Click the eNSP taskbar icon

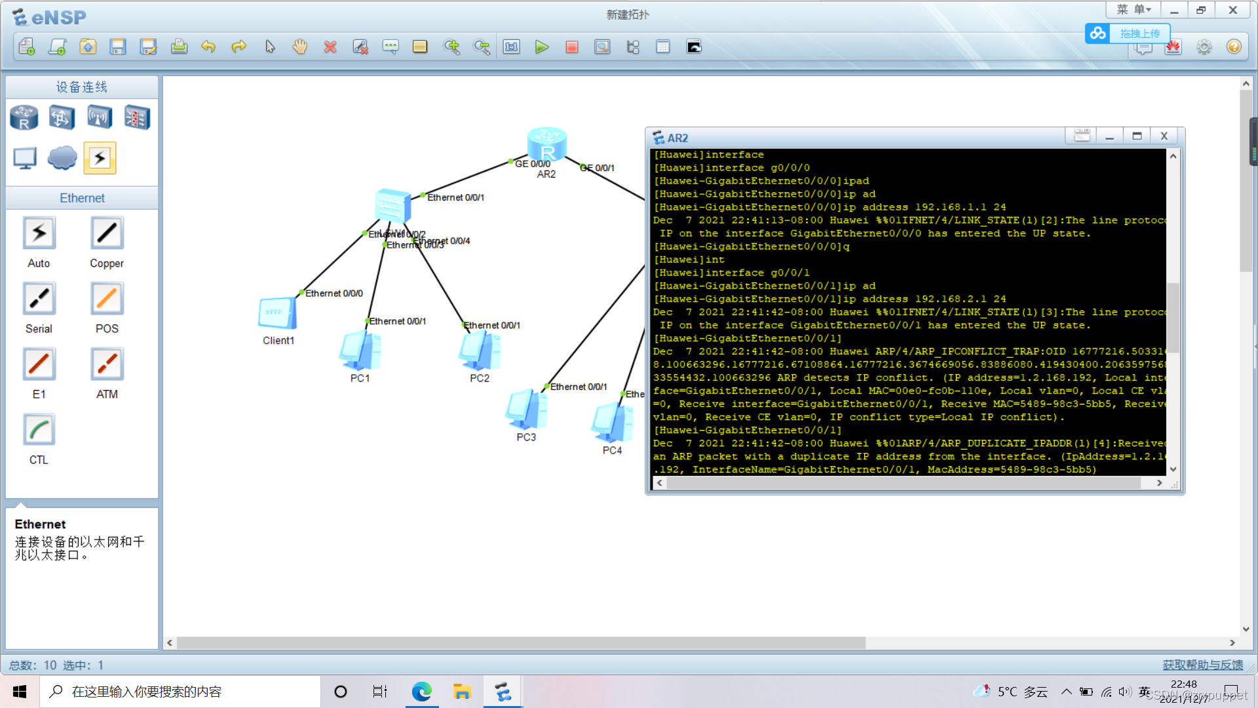pyautogui.click(x=503, y=692)
